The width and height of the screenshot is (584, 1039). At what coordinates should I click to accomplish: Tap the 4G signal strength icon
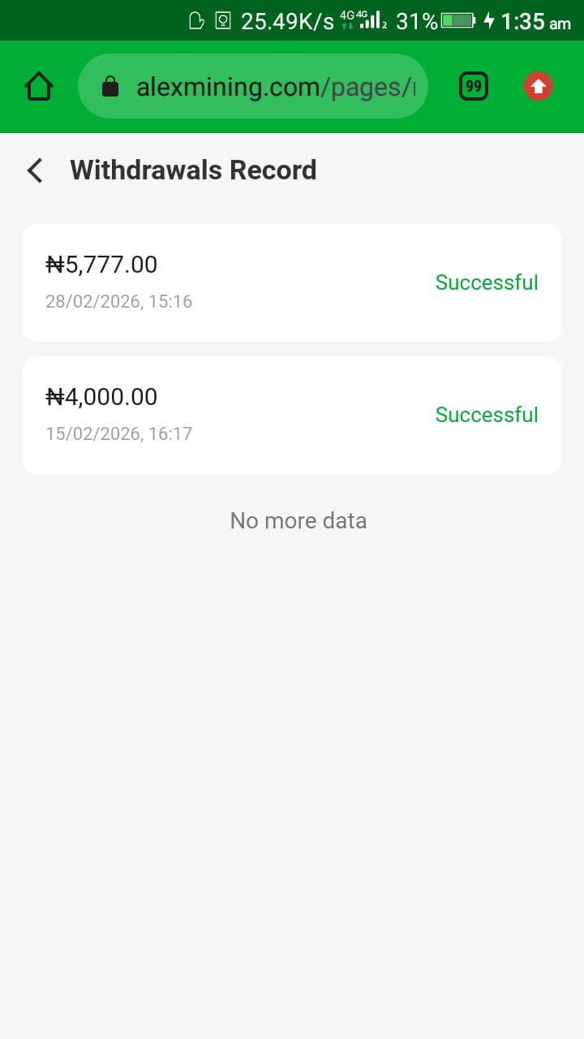click(370, 21)
